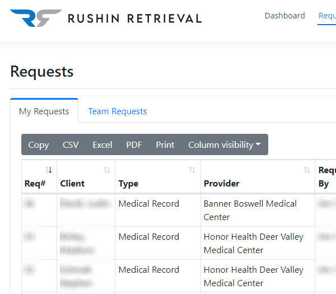Click the Requests page heading
The height and width of the screenshot is (294, 336).
pos(42,72)
